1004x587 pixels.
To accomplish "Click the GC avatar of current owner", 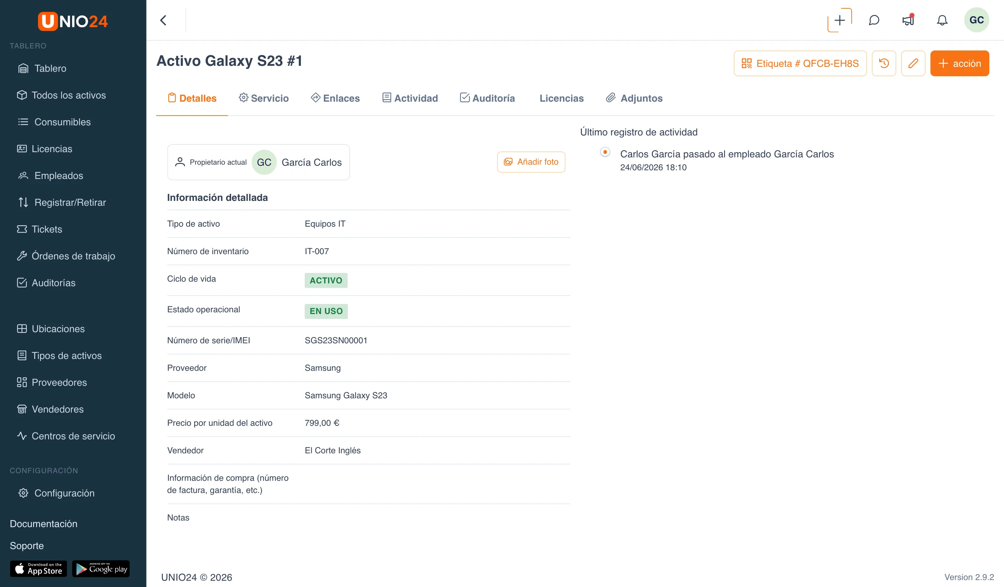I will [264, 162].
